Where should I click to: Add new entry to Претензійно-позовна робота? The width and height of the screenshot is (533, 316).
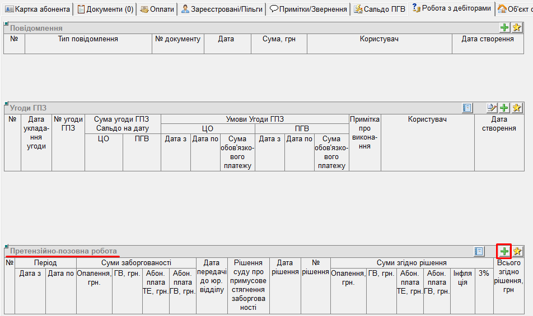coord(504,251)
